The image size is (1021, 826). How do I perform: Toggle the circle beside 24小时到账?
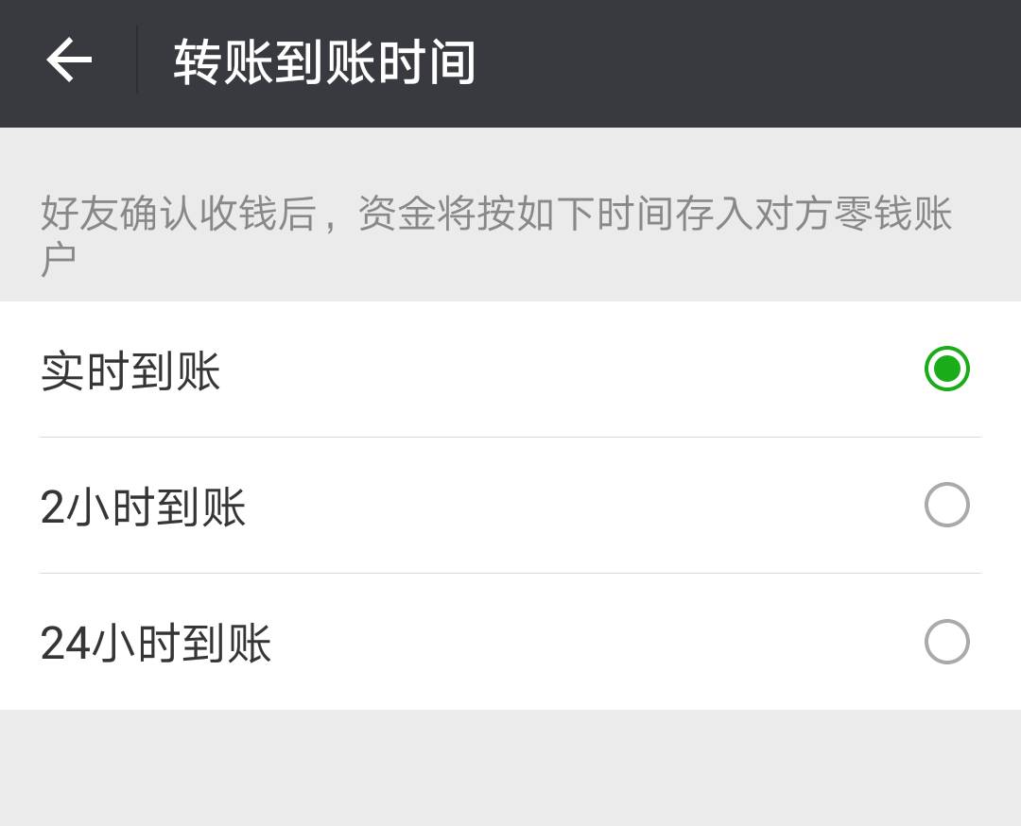944,642
